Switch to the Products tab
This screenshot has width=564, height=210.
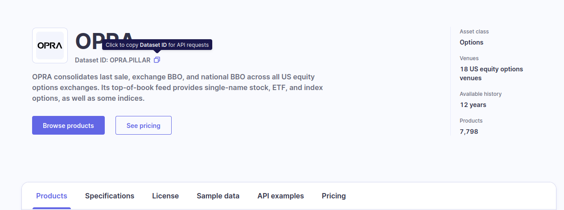[x=52, y=196]
